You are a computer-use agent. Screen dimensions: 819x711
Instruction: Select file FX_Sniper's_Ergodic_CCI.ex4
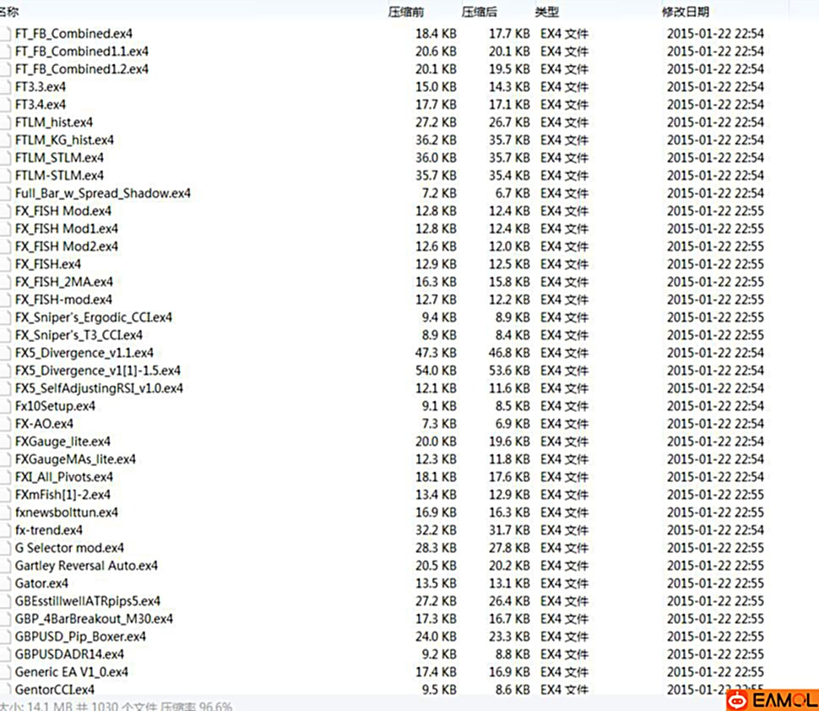pos(94,318)
